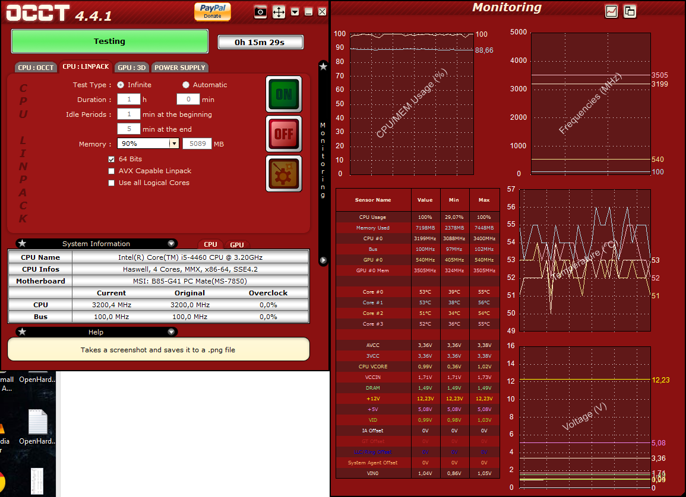Enable AVX Capable Linpack

tap(112, 171)
